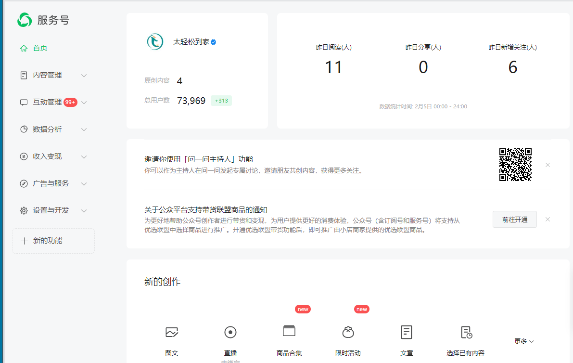Open the 更多 dropdown in 新的创作
The height and width of the screenshot is (363, 573).
[x=524, y=341]
